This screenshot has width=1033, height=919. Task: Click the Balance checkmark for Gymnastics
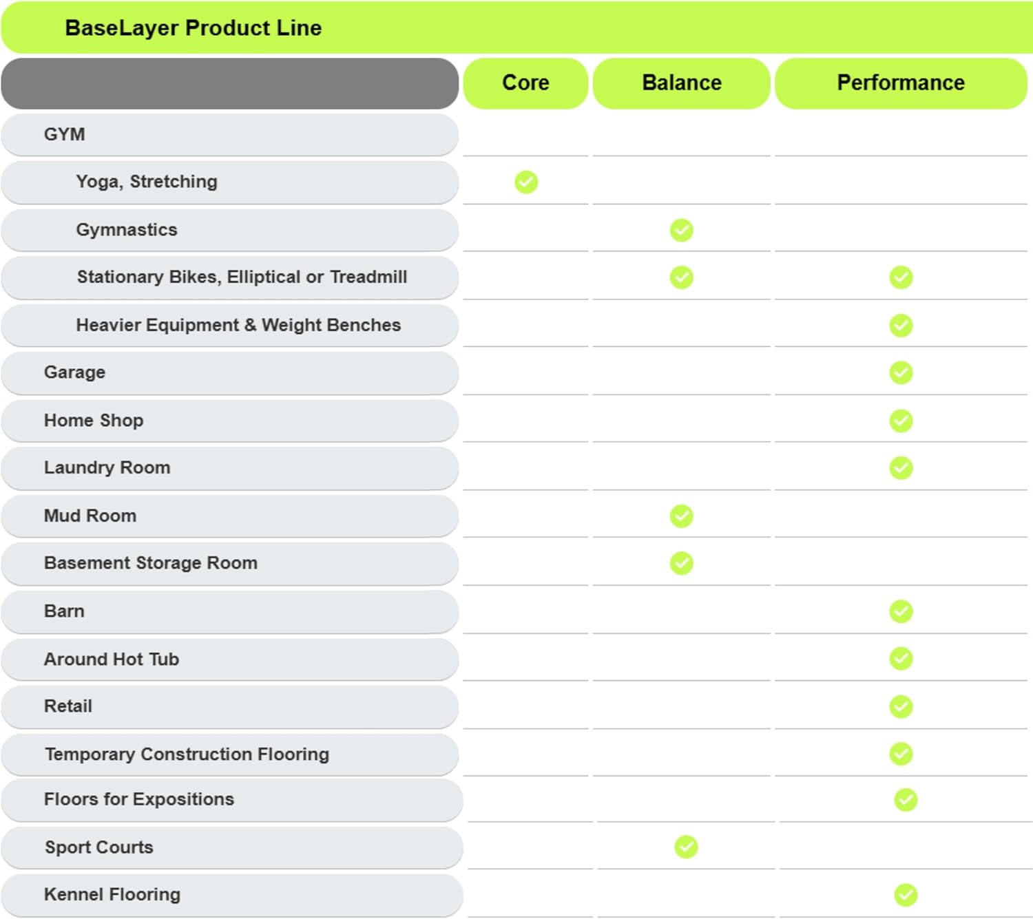pyautogui.click(x=682, y=230)
